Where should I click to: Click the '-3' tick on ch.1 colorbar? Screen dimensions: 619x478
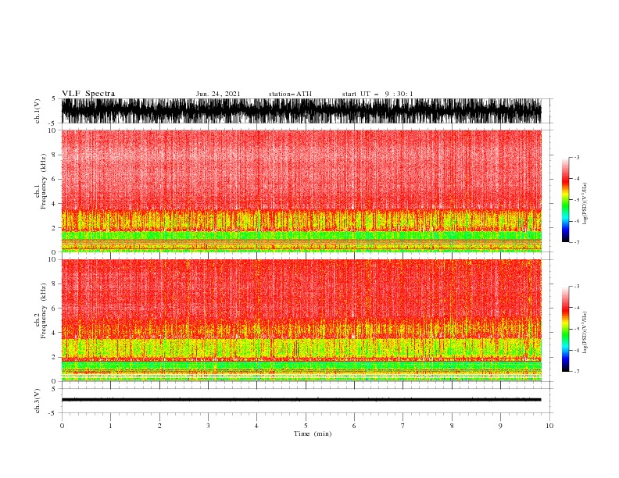tap(576, 157)
